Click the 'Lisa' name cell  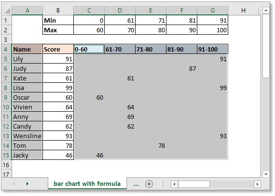(27, 88)
